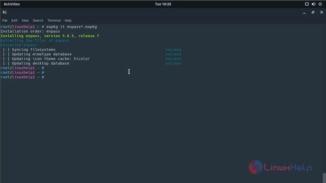Click 'success' next to Updating icon theme cache
Viewport: 326px width, 183px height.
click(x=173, y=59)
